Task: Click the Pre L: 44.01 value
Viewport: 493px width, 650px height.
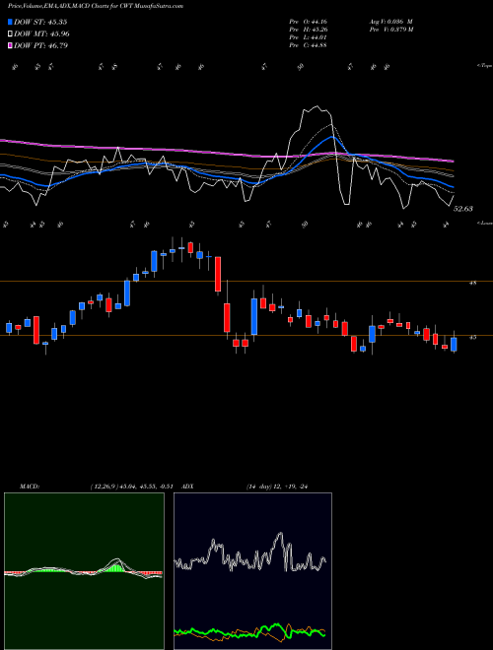Action: click(308, 36)
